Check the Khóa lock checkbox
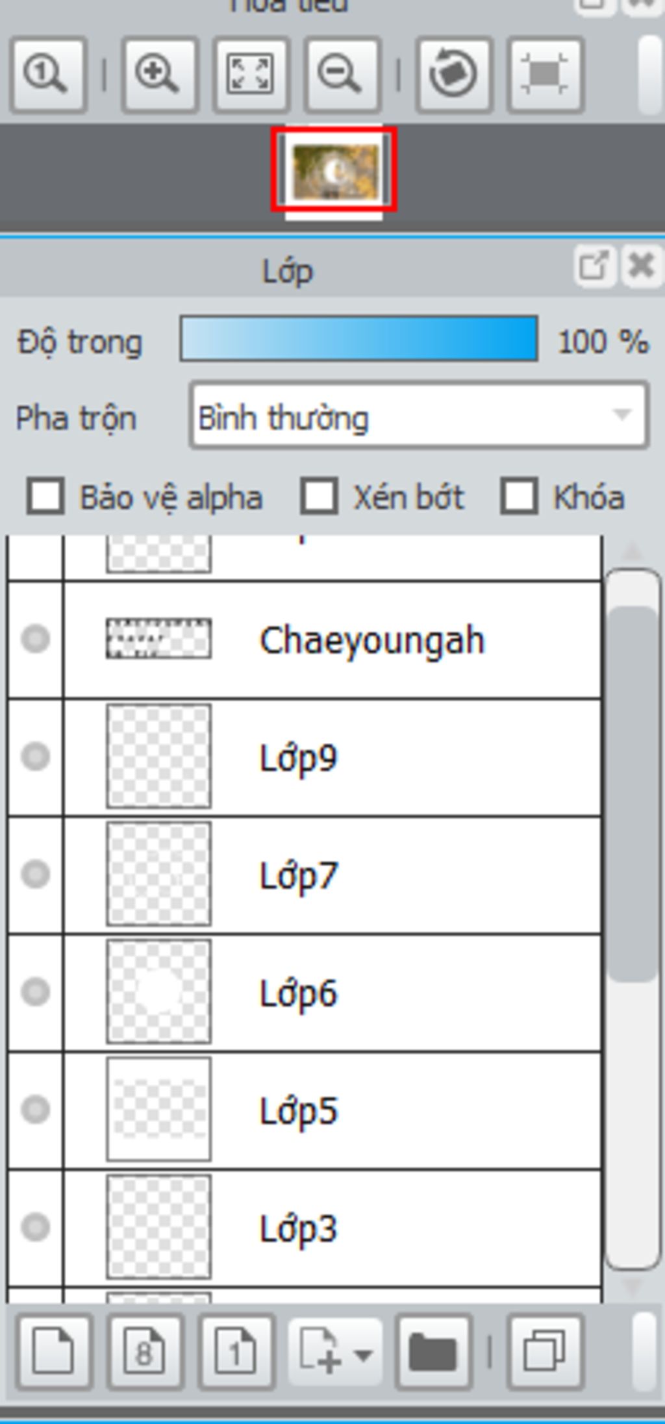 (x=519, y=497)
